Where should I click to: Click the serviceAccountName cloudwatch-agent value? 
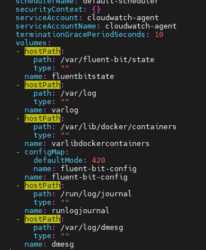pos(141,26)
